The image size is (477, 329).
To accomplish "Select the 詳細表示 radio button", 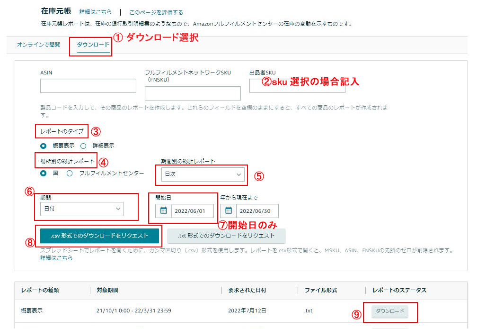I will click(x=83, y=146).
